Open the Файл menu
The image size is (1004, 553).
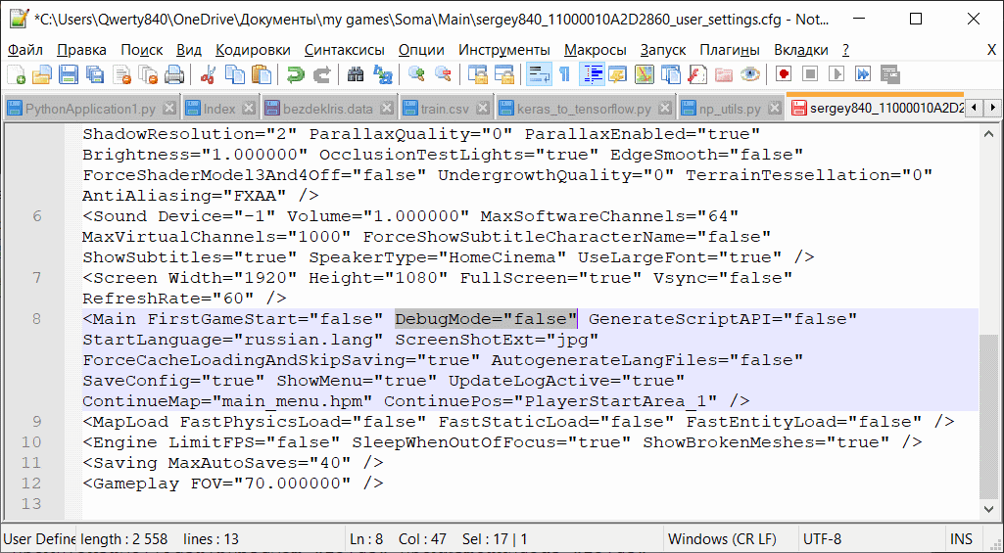(x=26, y=50)
